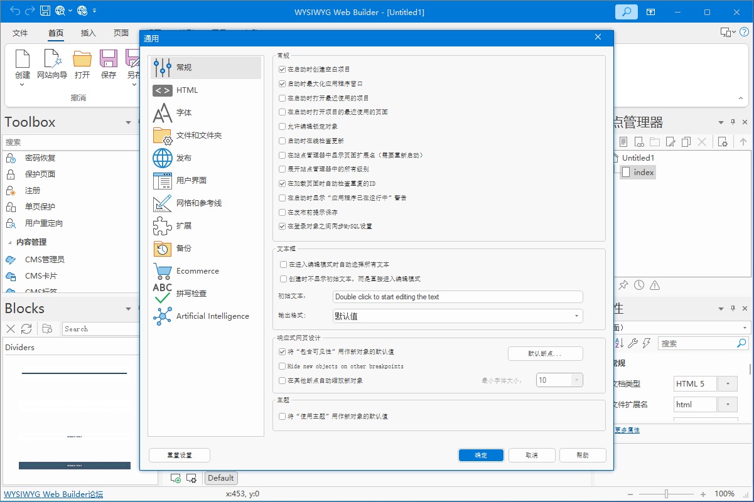Enable 展开站点管理器中的所有级别

(x=282, y=169)
